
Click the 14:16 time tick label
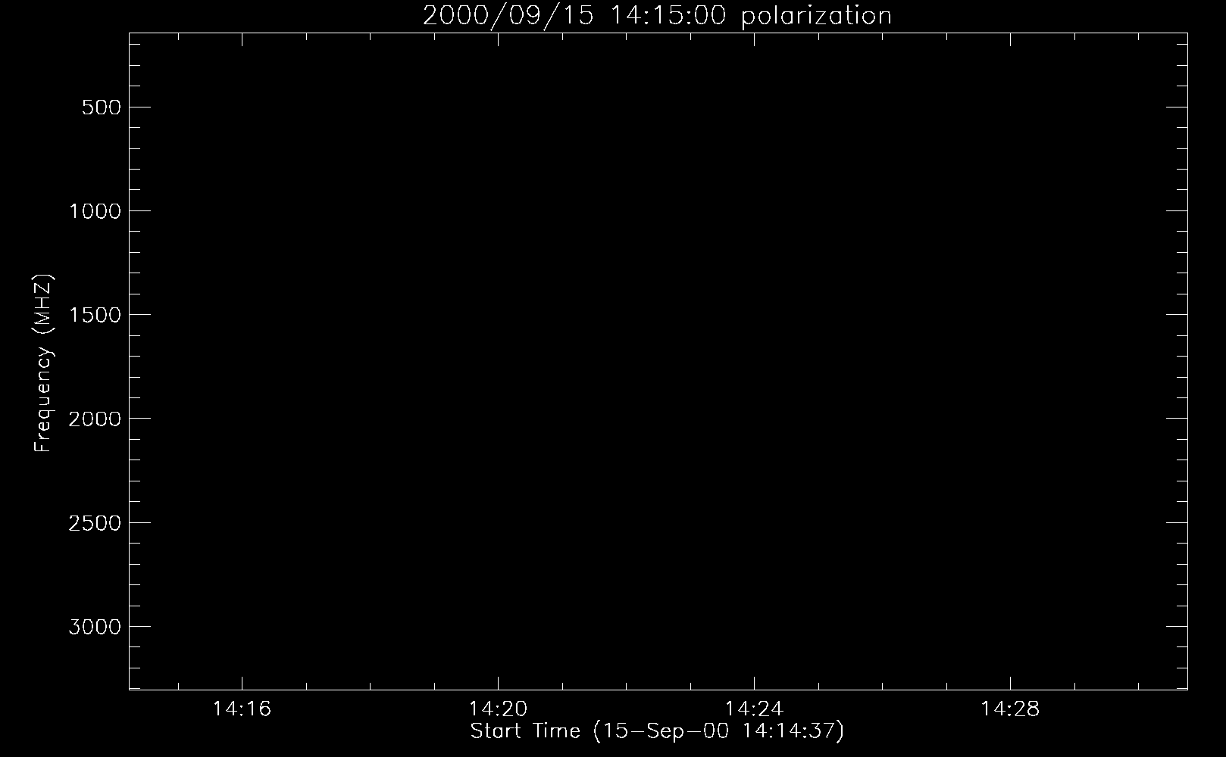coord(242,709)
